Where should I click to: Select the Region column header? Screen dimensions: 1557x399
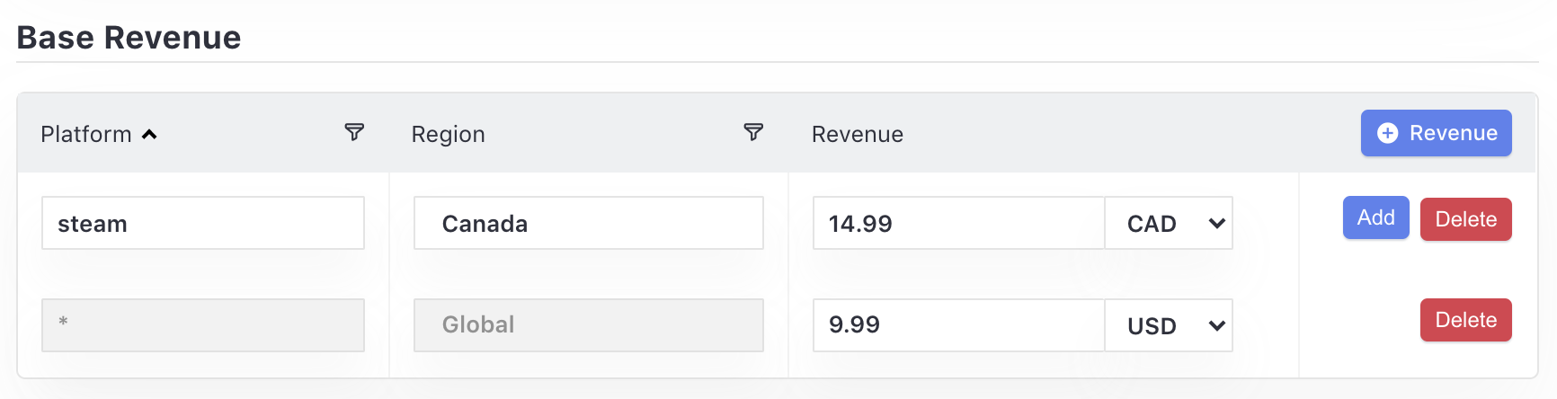tap(448, 134)
